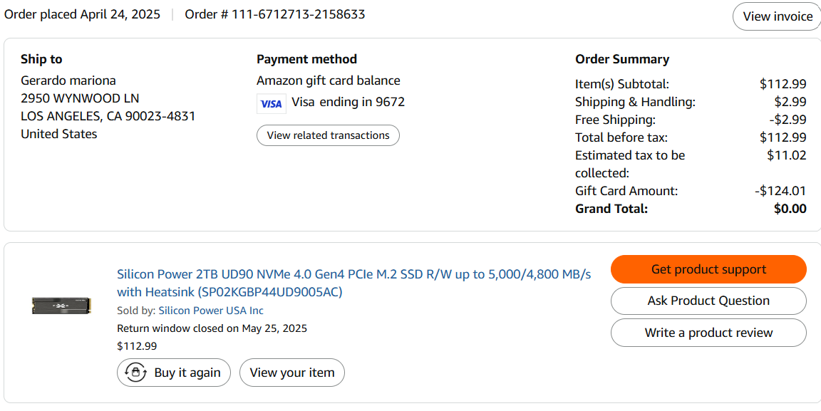Click the Amazon gift card balance text
The image size is (821, 411).
tap(328, 80)
